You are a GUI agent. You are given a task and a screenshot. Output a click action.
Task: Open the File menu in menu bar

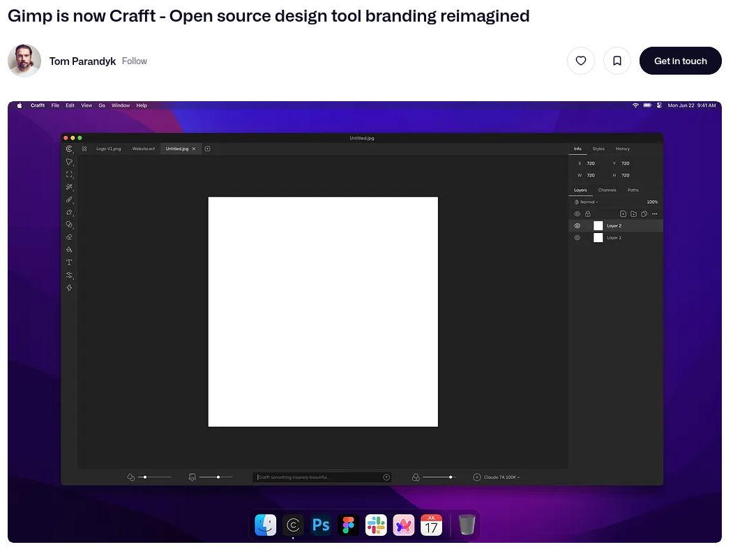point(55,105)
